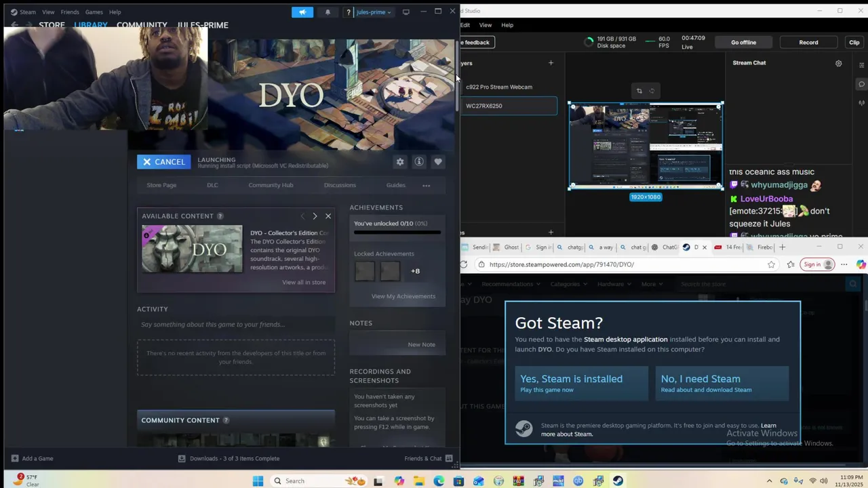
Task: Click View all in store link
Action: (x=304, y=282)
